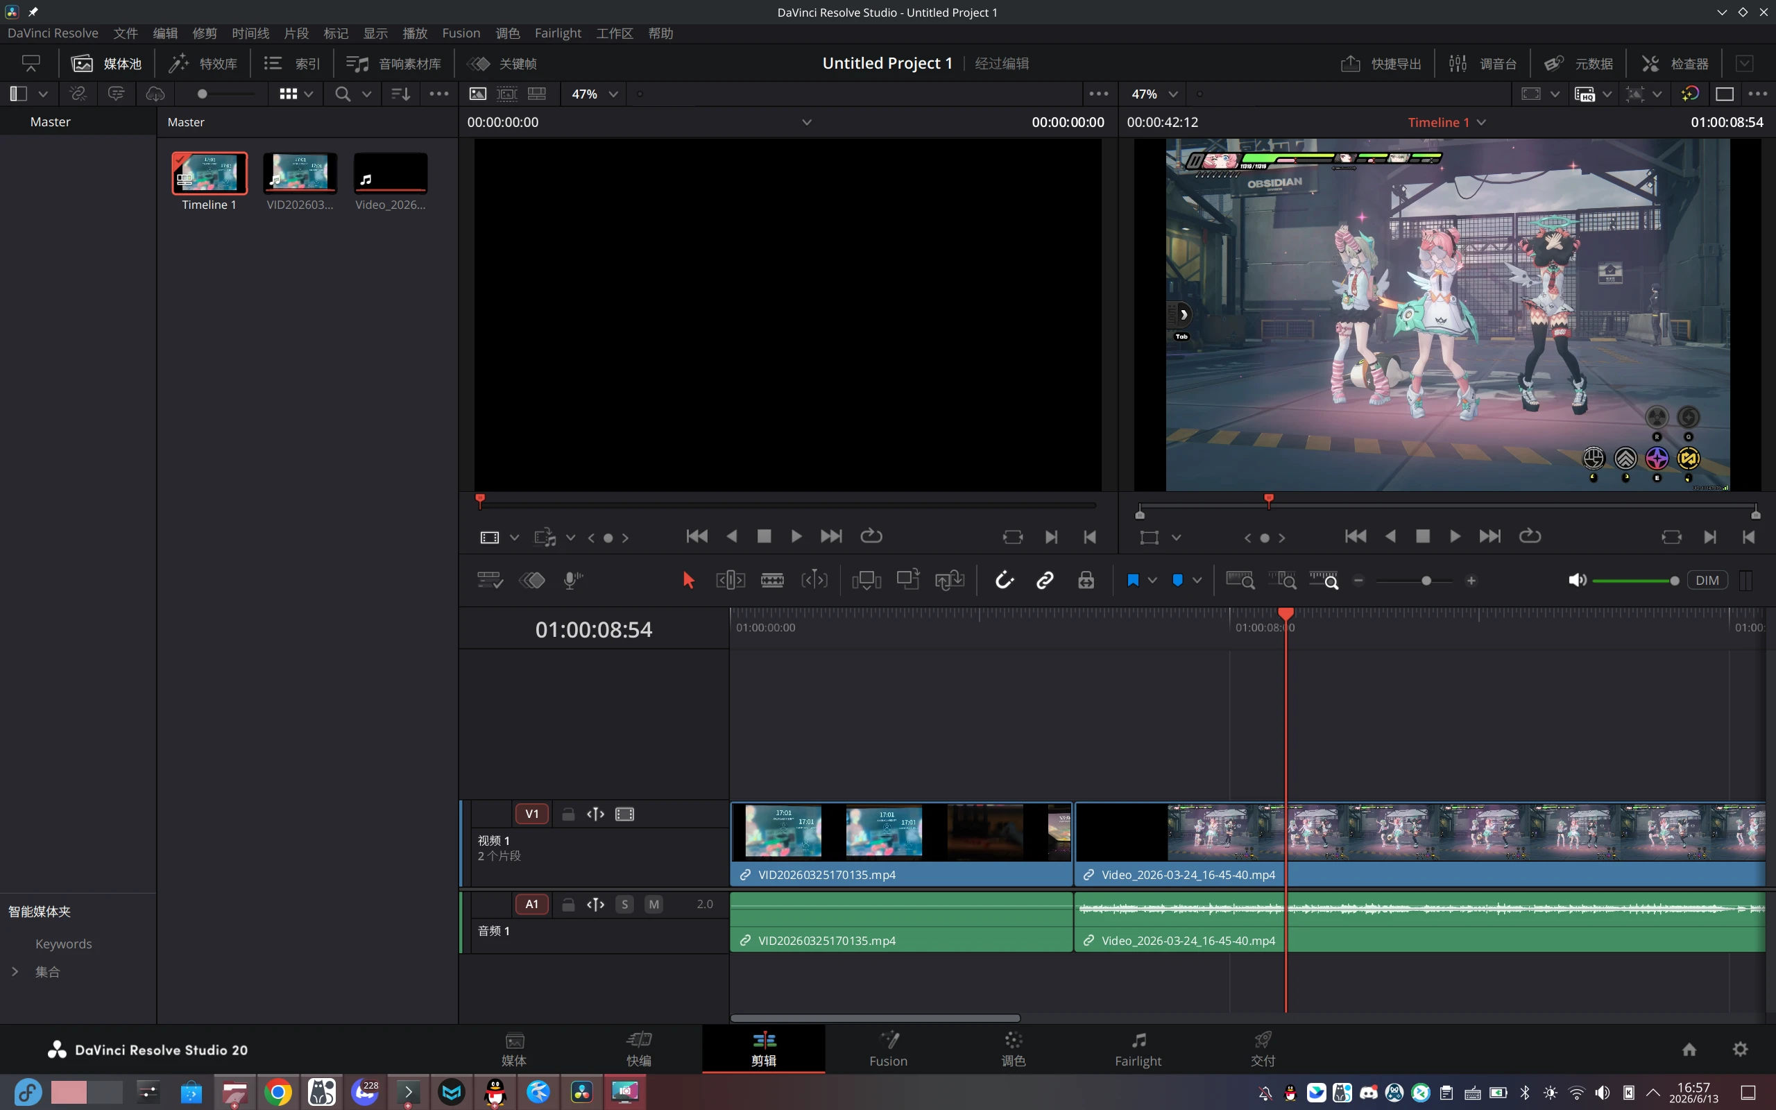Lock the A1 audio track
The width and height of the screenshot is (1776, 1110).
point(568,905)
